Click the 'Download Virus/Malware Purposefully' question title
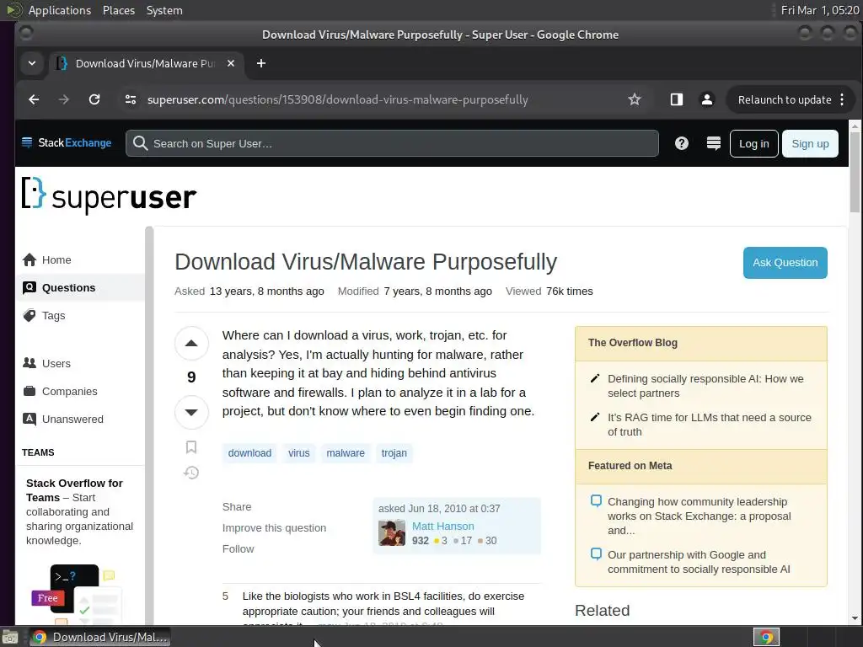This screenshot has height=647, width=863. 366,262
